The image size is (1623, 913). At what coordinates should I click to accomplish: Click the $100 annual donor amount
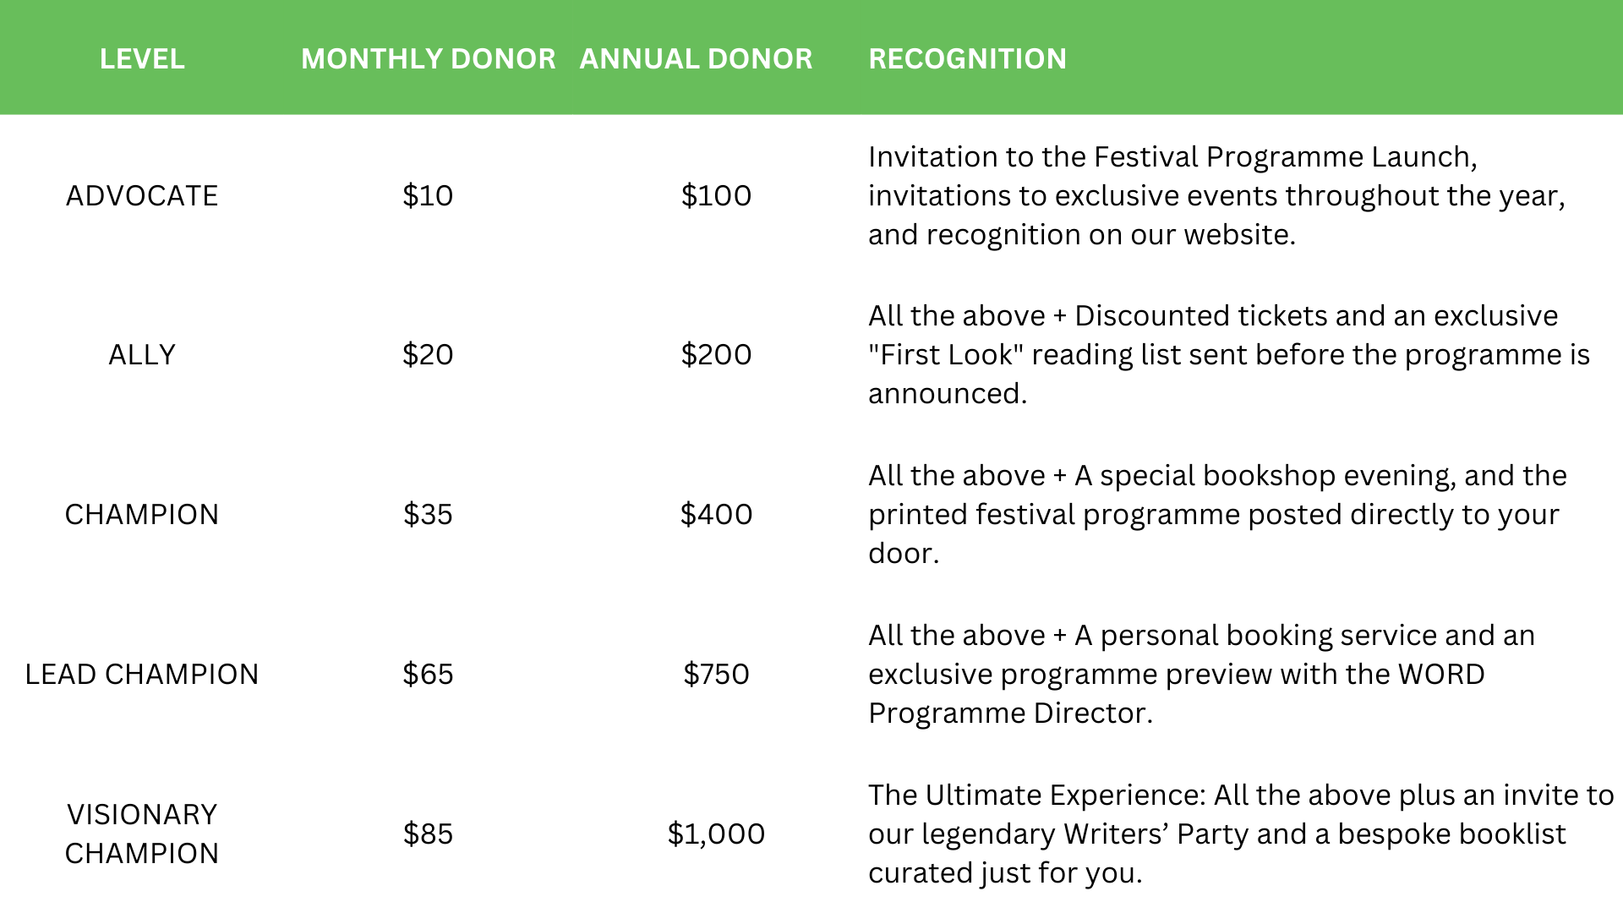tap(716, 196)
